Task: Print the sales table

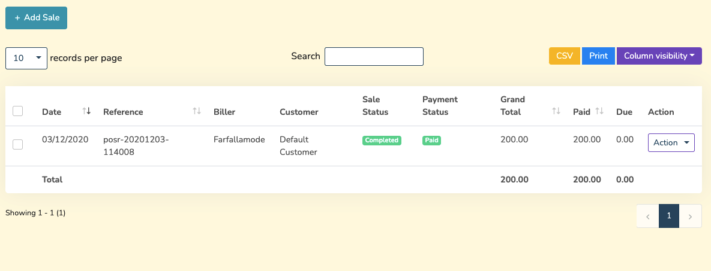Action: tap(598, 56)
